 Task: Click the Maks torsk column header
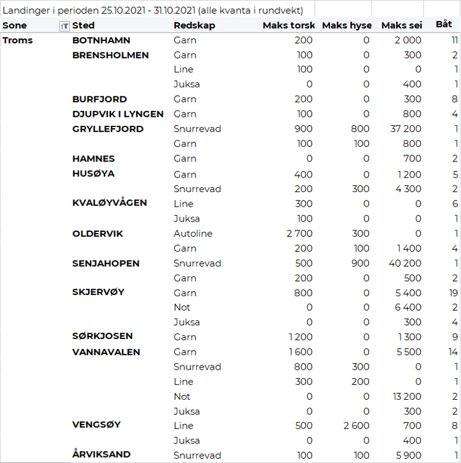tap(289, 26)
